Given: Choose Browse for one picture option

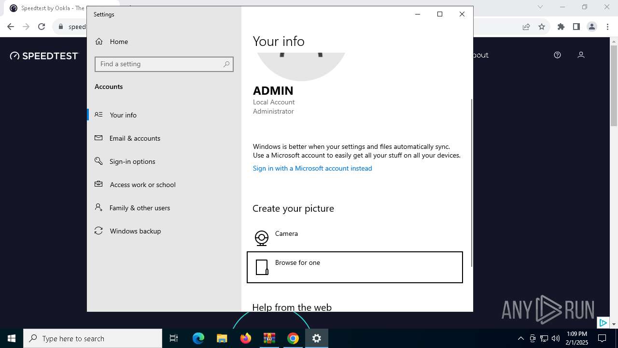Looking at the screenshot, I should [x=355, y=267].
